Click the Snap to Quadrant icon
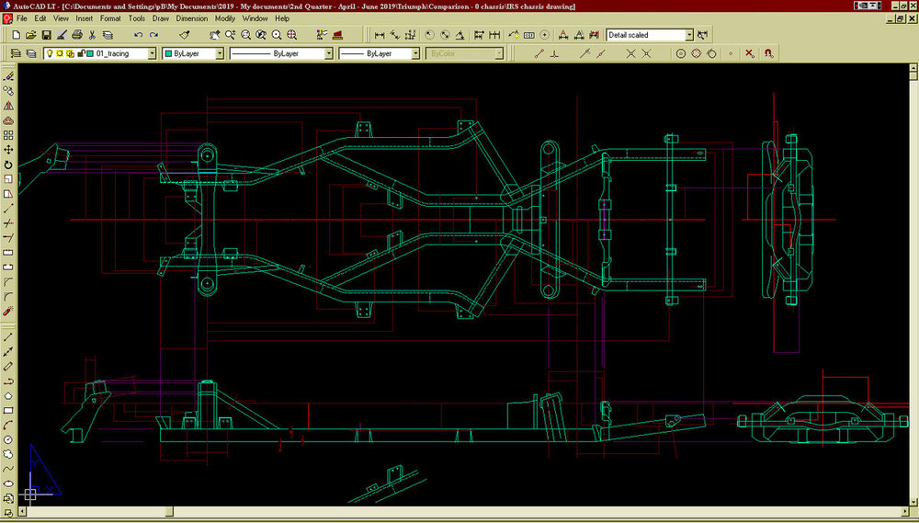 (696, 53)
